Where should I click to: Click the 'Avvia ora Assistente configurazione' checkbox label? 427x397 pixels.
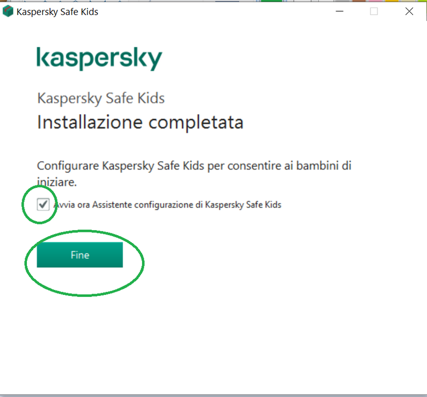tap(167, 204)
